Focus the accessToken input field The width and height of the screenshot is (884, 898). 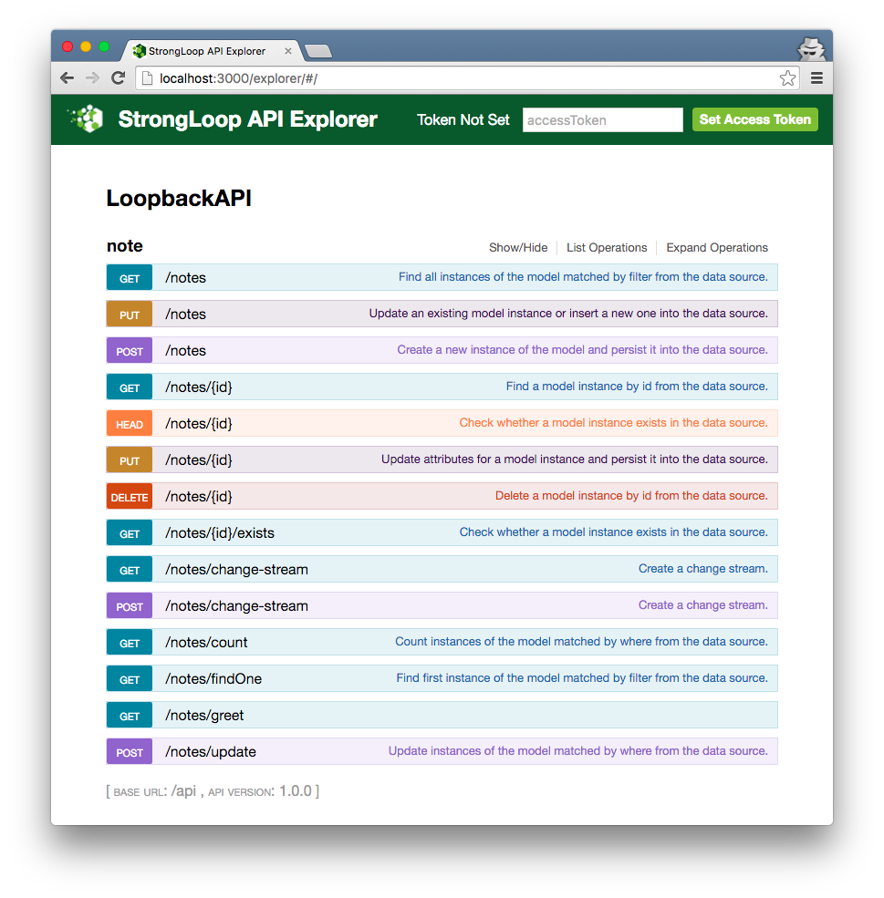coord(603,119)
